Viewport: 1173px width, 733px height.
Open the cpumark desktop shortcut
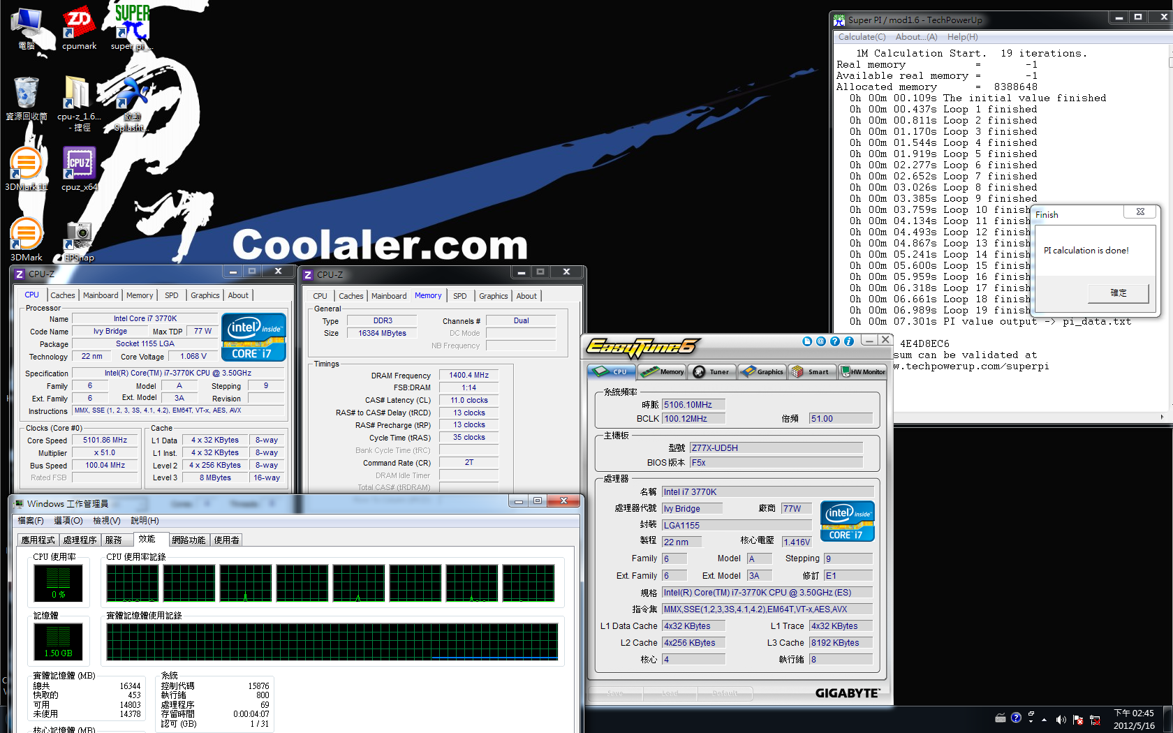click(x=79, y=29)
